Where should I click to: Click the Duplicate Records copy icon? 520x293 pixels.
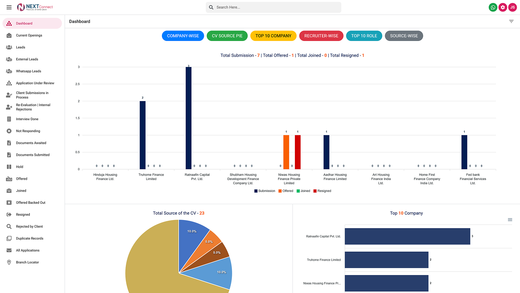9,238
